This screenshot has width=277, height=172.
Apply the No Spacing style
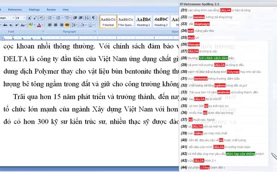click(x=126, y=22)
